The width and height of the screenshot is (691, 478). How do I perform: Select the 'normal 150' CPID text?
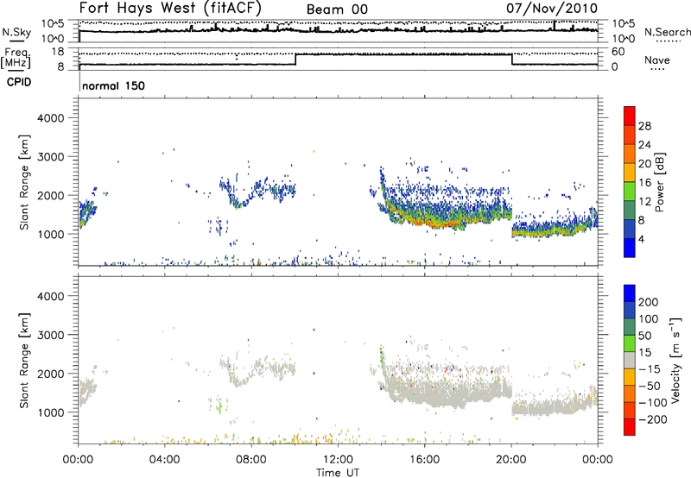click(x=114, y=85)
